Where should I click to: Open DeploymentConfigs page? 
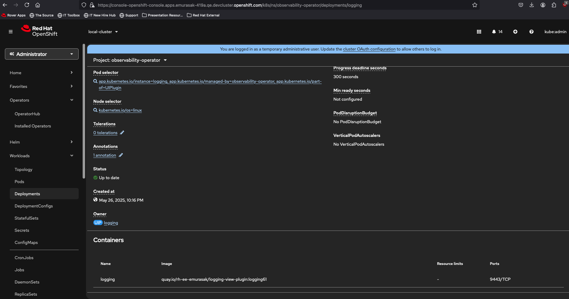pos(34,206)
